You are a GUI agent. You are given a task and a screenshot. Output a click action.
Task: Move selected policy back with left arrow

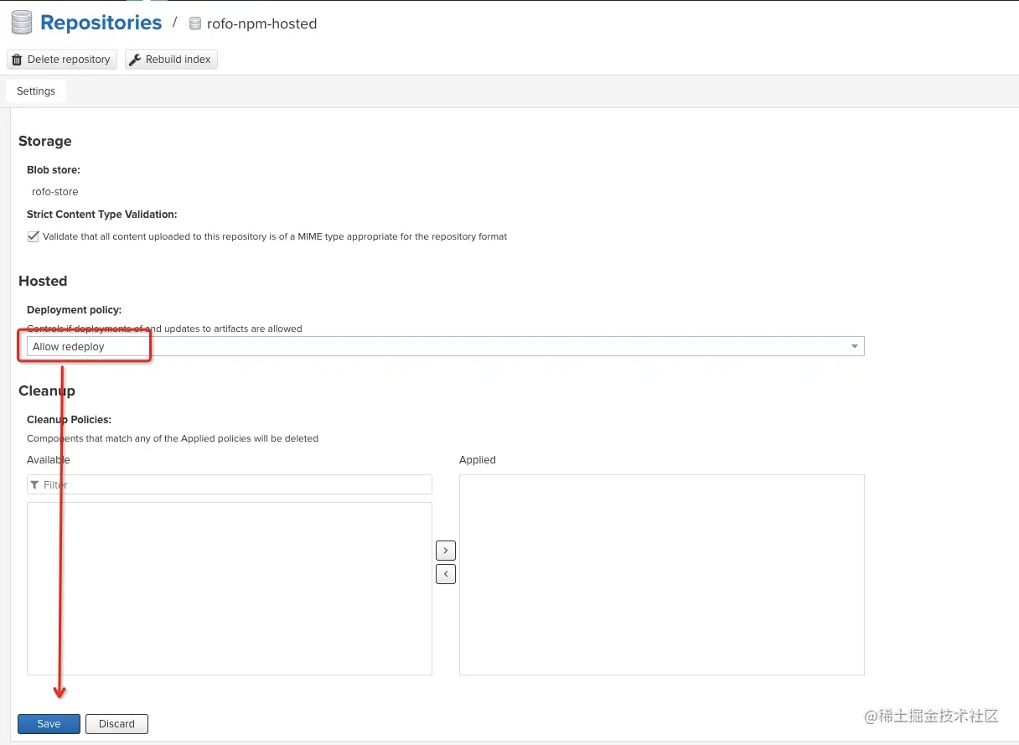tap(446, 574)
